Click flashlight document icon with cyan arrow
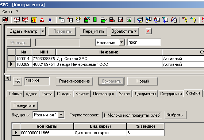The image size is (204, 140). (165, 20)
